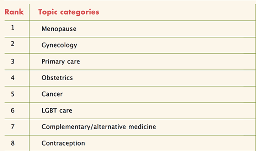Click rank number 7
The width and height of the screenshot is (256, 151).
pyautogui.click(x=13, y=127)
